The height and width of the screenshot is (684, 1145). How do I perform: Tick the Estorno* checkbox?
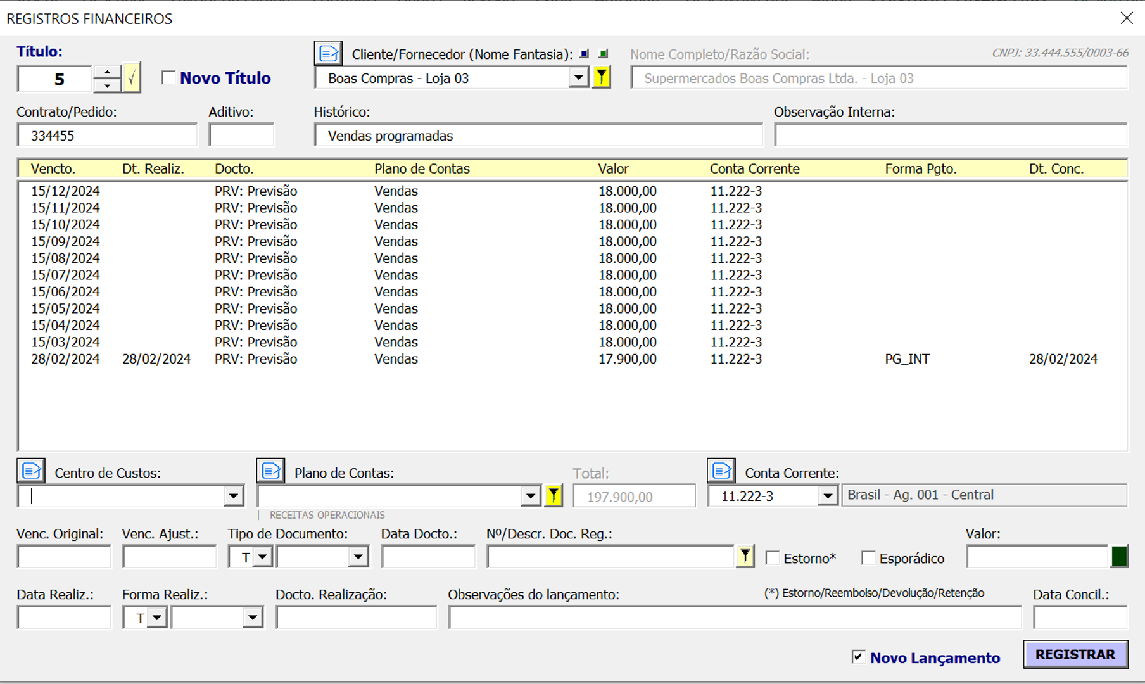[x=773, y=558]
